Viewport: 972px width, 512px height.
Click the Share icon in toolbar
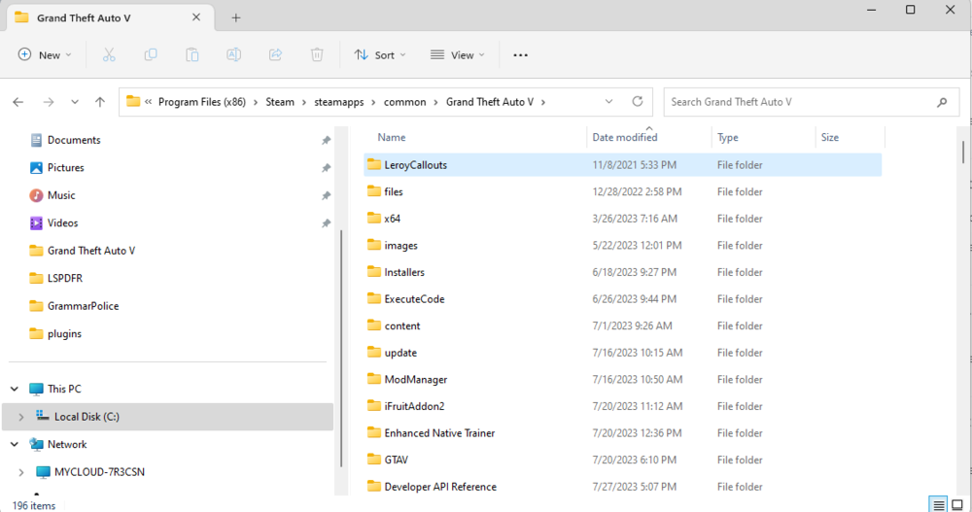(275, 55)
